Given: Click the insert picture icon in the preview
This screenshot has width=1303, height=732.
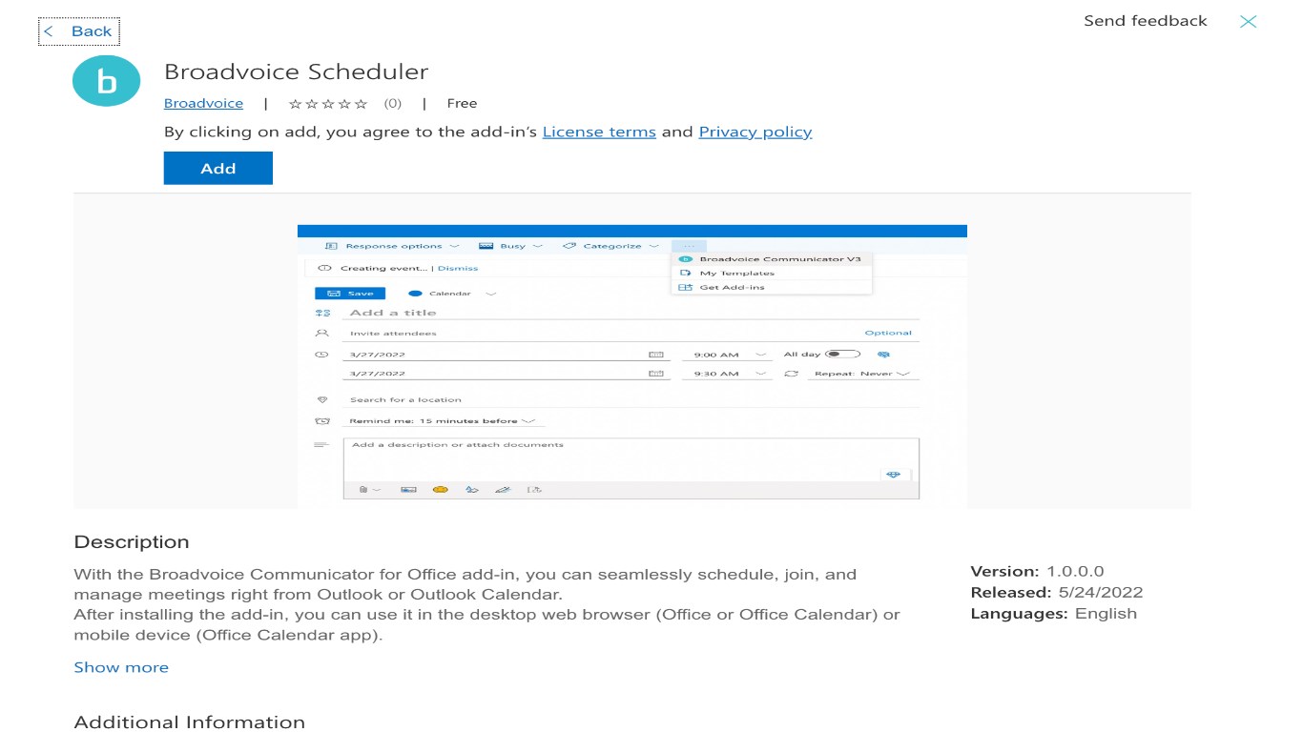Looking at the screenshot, I should click(408, 489).
